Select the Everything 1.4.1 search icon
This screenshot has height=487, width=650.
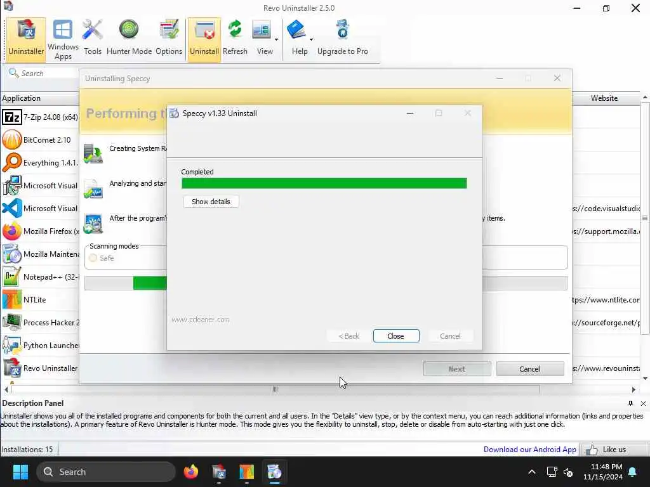pyautogui.click(x=11, y=162)
